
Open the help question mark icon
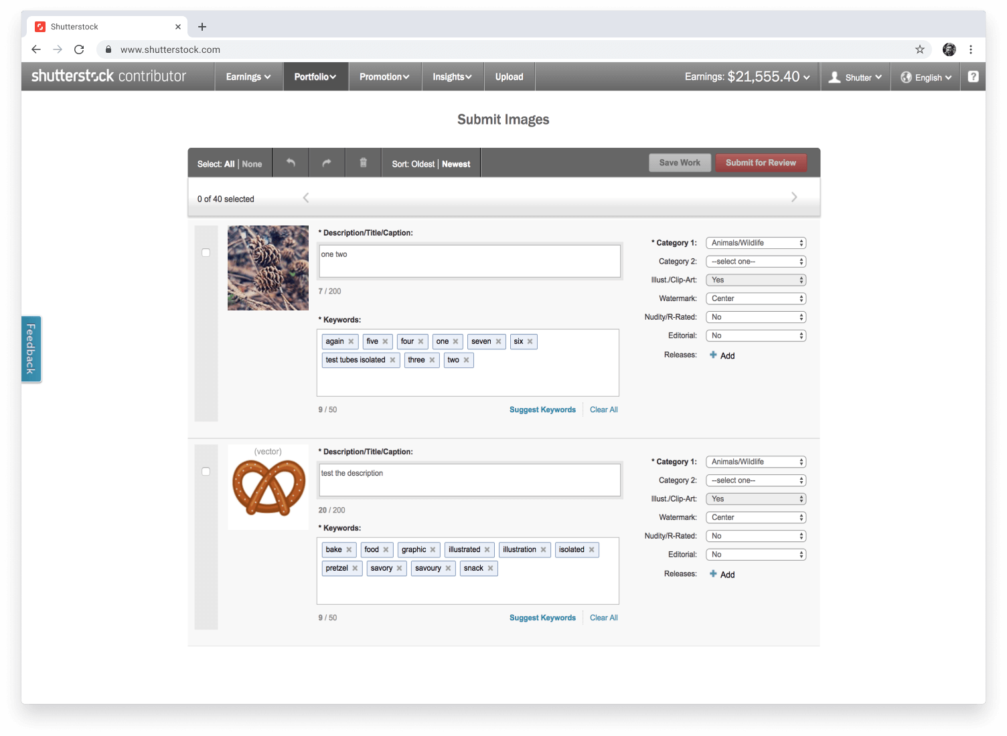pyautogui.click(x=974, y=76)
